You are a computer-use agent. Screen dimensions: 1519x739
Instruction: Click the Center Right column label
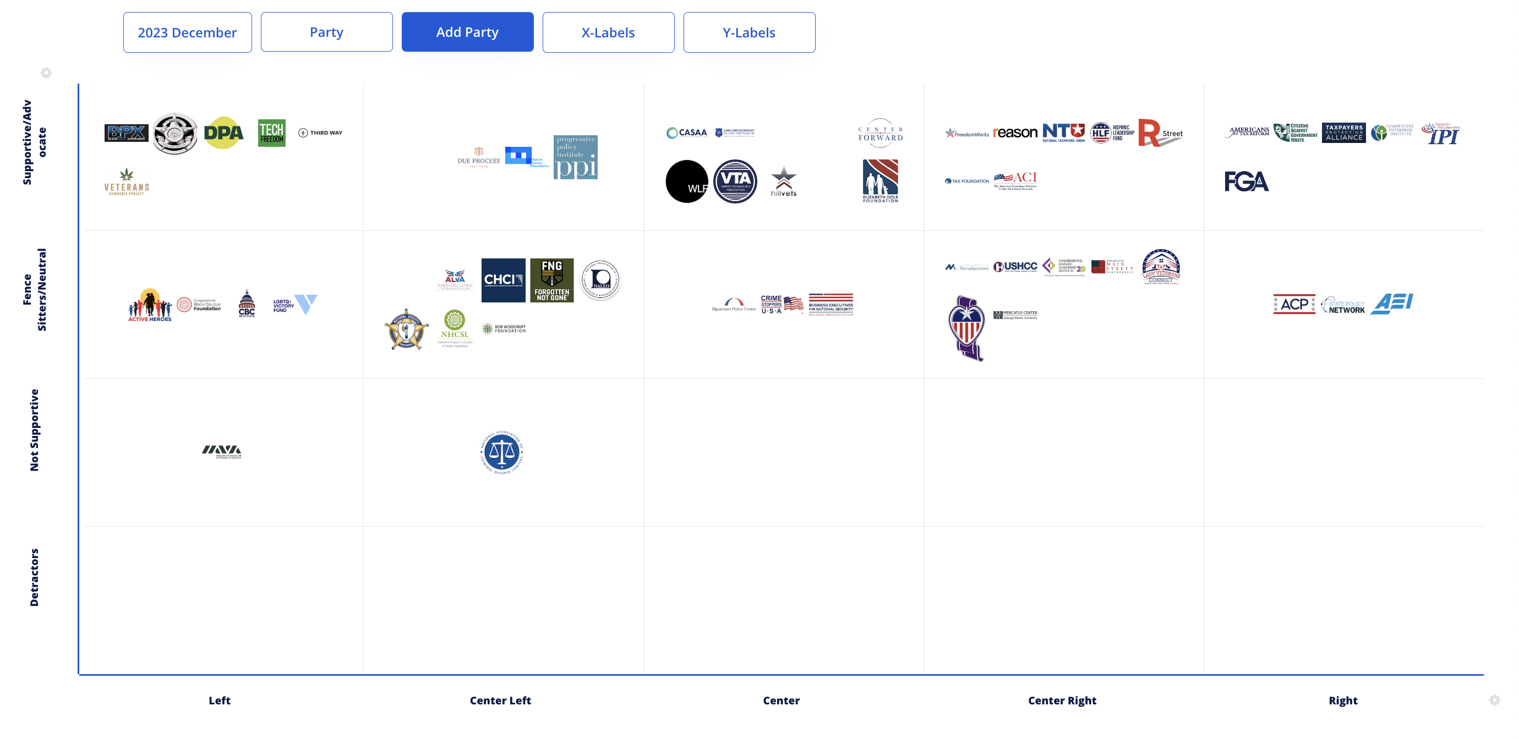(1063, 701)
